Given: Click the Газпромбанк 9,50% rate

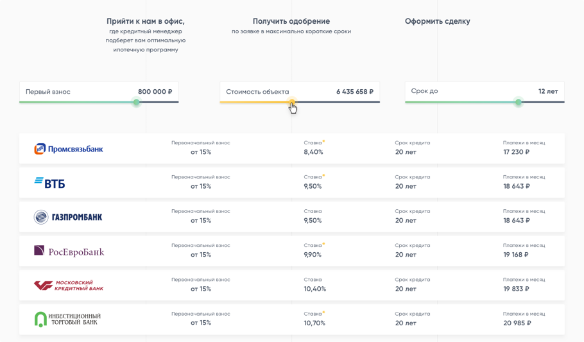Looking at the screenshot, I should 313,221.
